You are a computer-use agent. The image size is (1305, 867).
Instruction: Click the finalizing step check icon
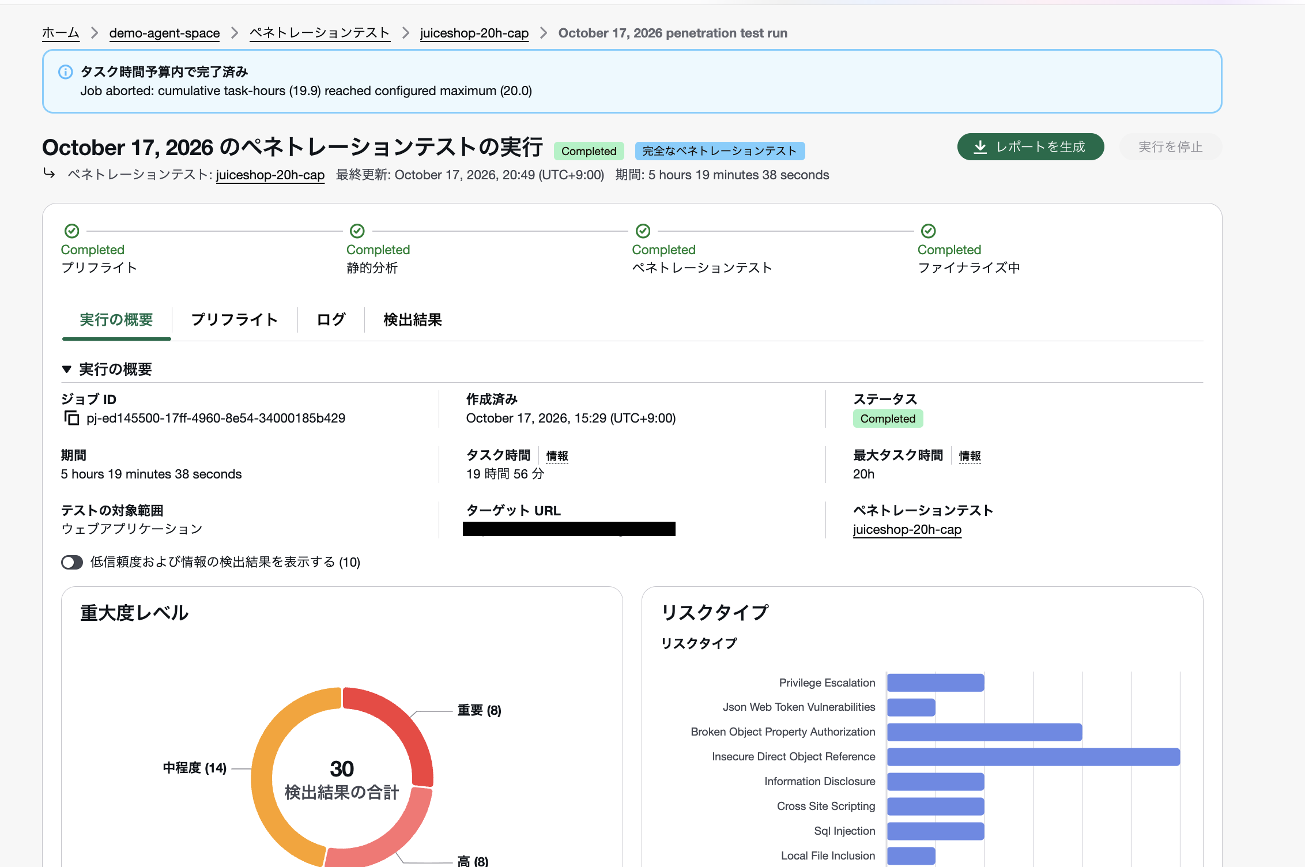click(928, 231)
